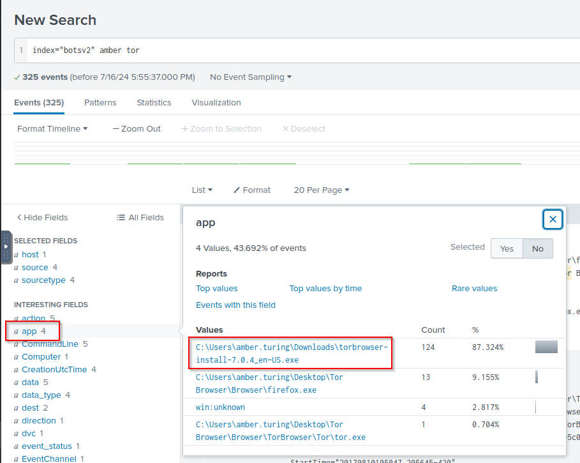
Task: Click the Zoom Out timeline control
Action: click(137, 129)
